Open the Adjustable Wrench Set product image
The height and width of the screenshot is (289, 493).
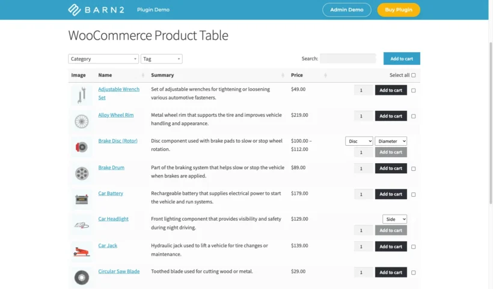click(81, 95)
